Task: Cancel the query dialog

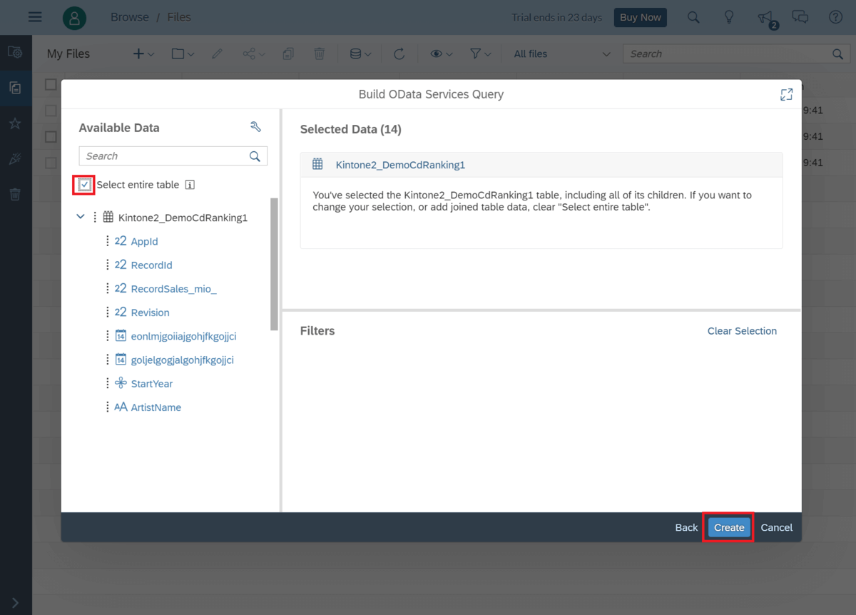Action: click(x=776, y=527)
